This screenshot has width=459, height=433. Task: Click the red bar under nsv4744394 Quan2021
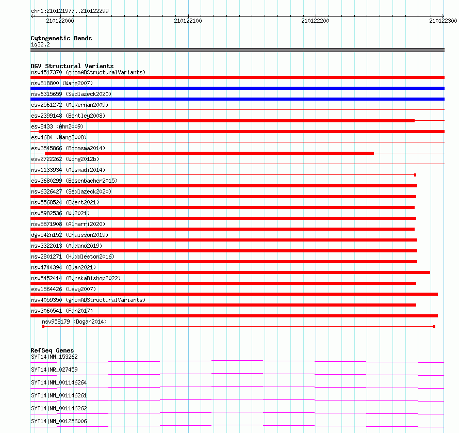pyautogui.click(x=230, y=272)
